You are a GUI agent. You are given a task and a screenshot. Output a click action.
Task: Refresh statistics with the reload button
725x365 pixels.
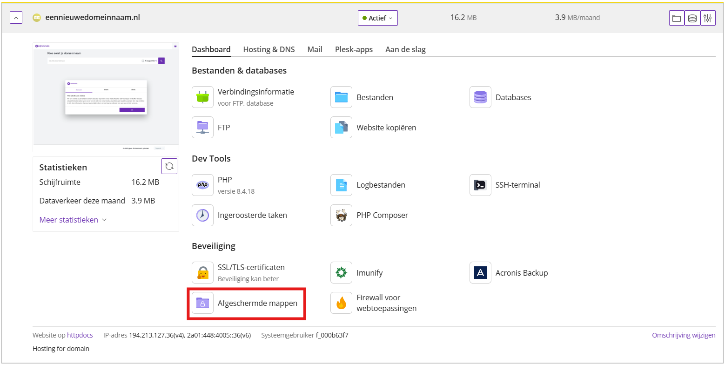pos(169,166)
